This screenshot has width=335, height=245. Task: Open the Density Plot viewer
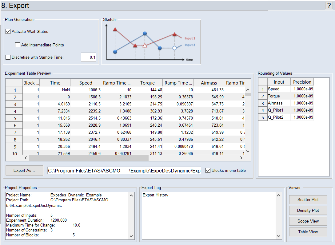pyautogui.click(x=308, y=210)
